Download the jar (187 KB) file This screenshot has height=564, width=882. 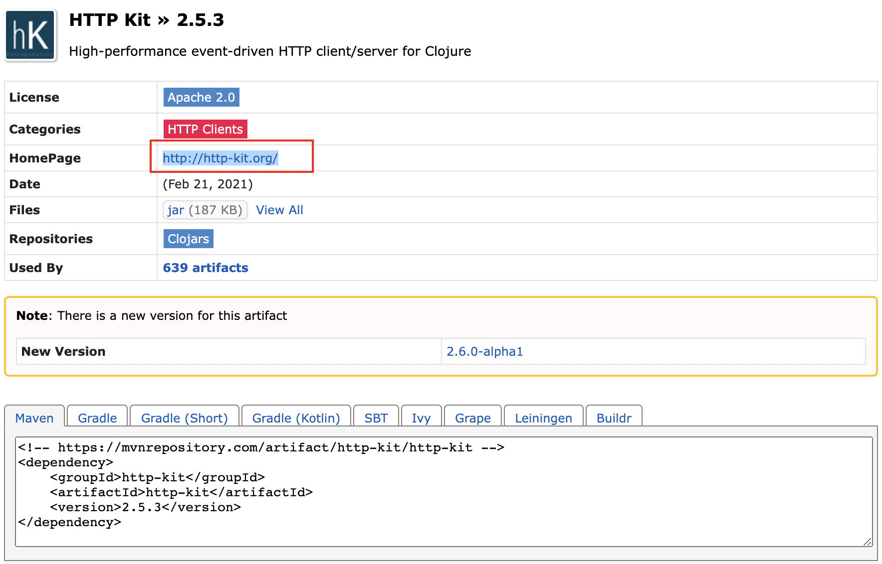click(x=205, y=210)
